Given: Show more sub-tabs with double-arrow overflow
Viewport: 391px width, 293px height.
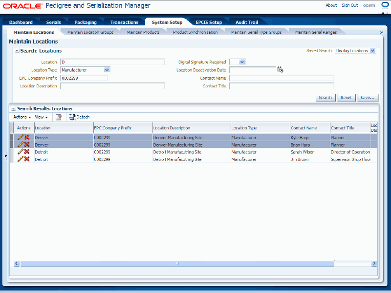Looking at the screenshot, I should pyautogui.click(x=381, y=32).
